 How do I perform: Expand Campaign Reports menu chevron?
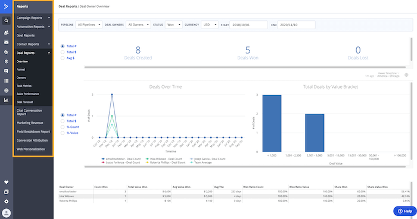point(49,18)
